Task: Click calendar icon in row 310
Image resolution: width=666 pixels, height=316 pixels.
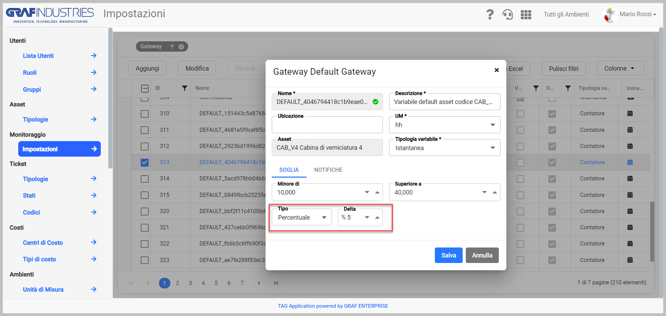Action: click(x=630, y=113)
